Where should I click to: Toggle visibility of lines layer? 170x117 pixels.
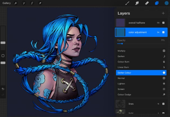click(163, 104)
